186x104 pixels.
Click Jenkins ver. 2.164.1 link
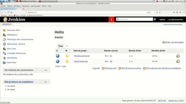point(176,101)
